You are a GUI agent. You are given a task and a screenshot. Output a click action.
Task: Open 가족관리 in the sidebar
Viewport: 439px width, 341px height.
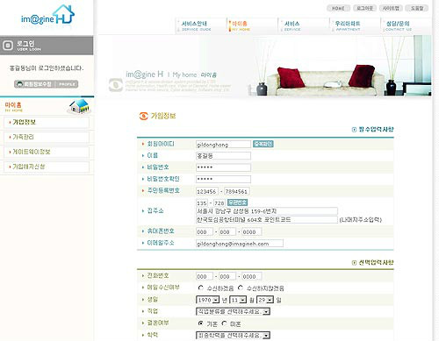(47, 137)
